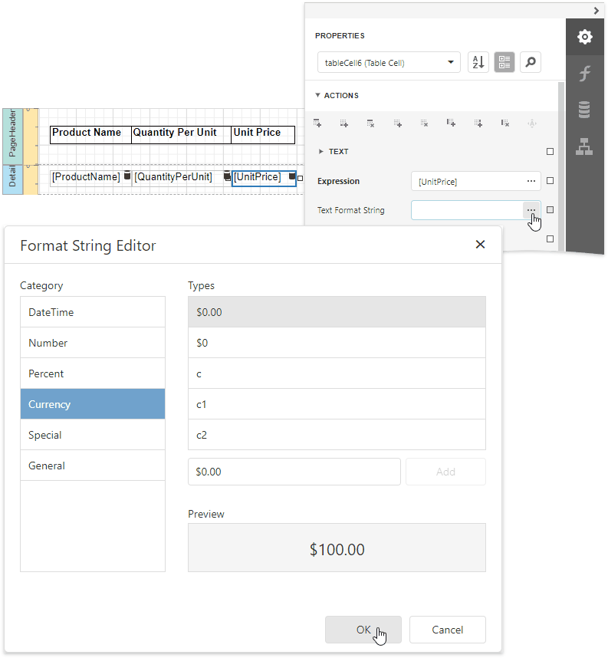Open the property search magnifier
The width and height of the screenshot is (608, 658).
pos(530,62)
